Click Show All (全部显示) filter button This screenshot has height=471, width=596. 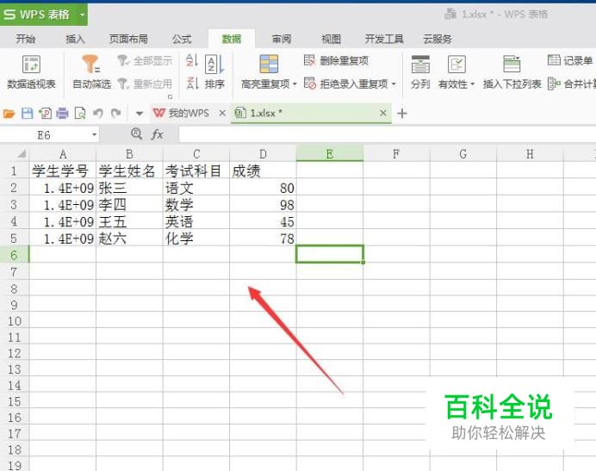pyautogui.click(x=145, y=60)
